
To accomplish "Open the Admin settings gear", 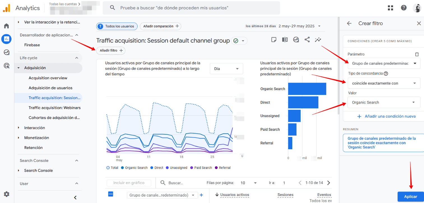I will (x=6, y=194).
